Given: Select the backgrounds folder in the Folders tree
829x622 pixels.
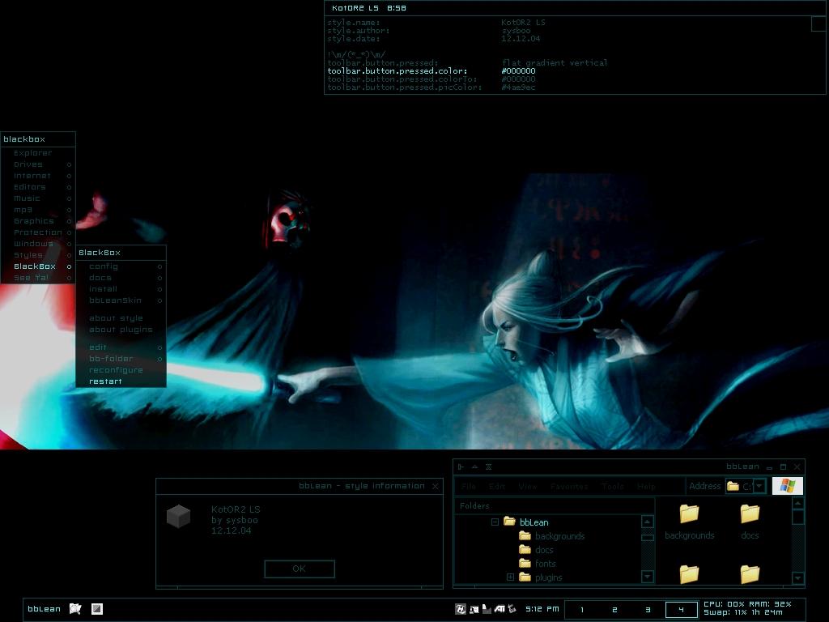Looking at the screenshot, I should [x=560, y=536].
